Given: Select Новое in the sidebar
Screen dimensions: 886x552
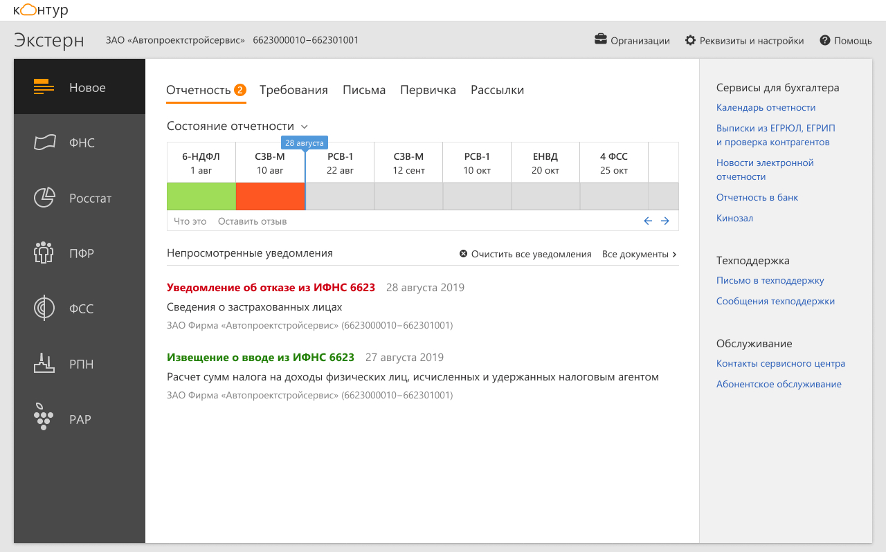Looking at the screenshot, I should (x=80, y=87).
